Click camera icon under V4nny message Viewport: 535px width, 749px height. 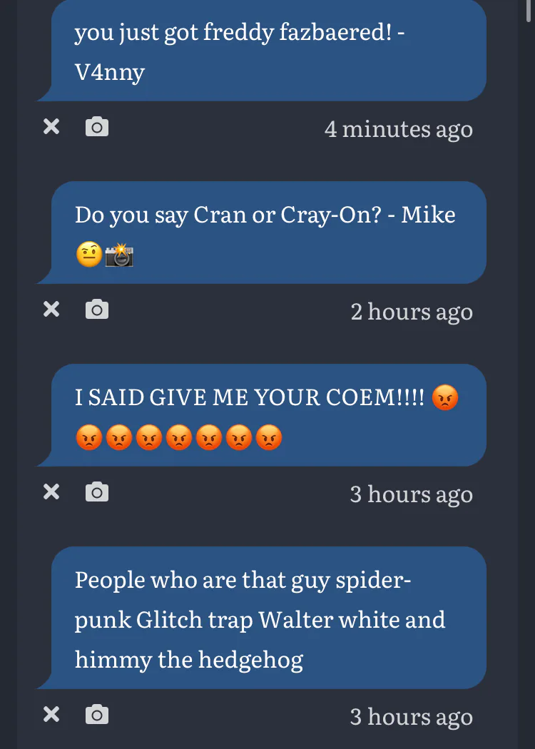pos(97,127)
